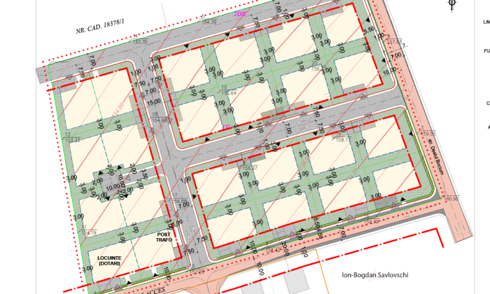
Task: Select the elevation value 160.98
Action: tap(451, 199)
